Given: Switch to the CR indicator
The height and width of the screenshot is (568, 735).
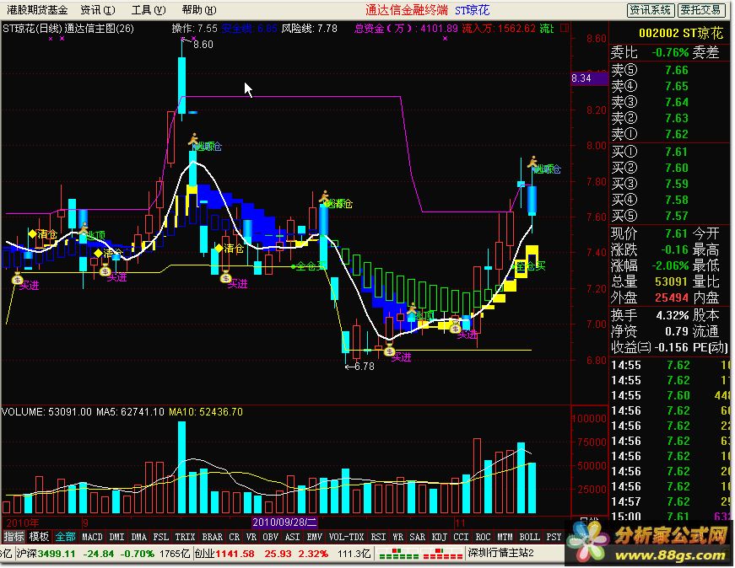Looking at the screenshot, I should 234,537.
